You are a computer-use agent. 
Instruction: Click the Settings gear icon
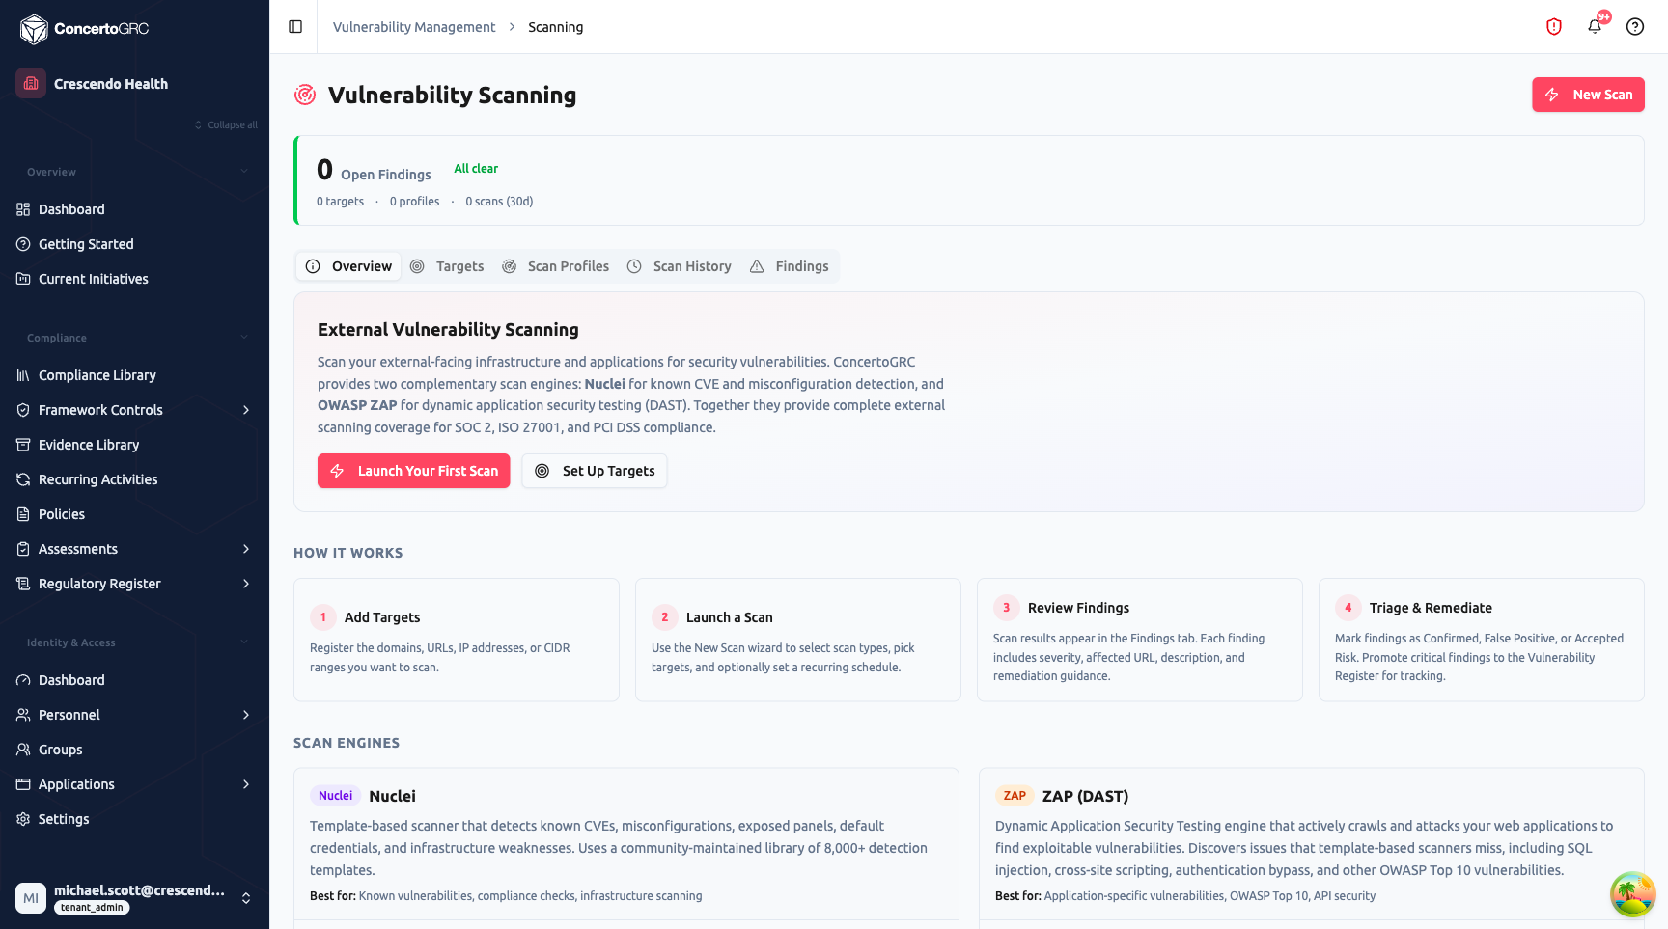pos(23,819)
